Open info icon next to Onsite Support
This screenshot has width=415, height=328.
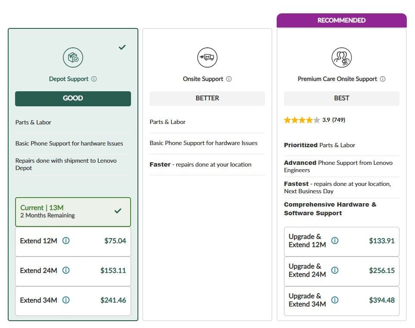point(229,79)
